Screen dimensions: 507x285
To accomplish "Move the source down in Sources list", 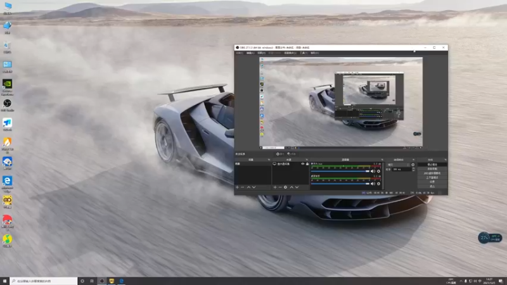I will point(297,187).
